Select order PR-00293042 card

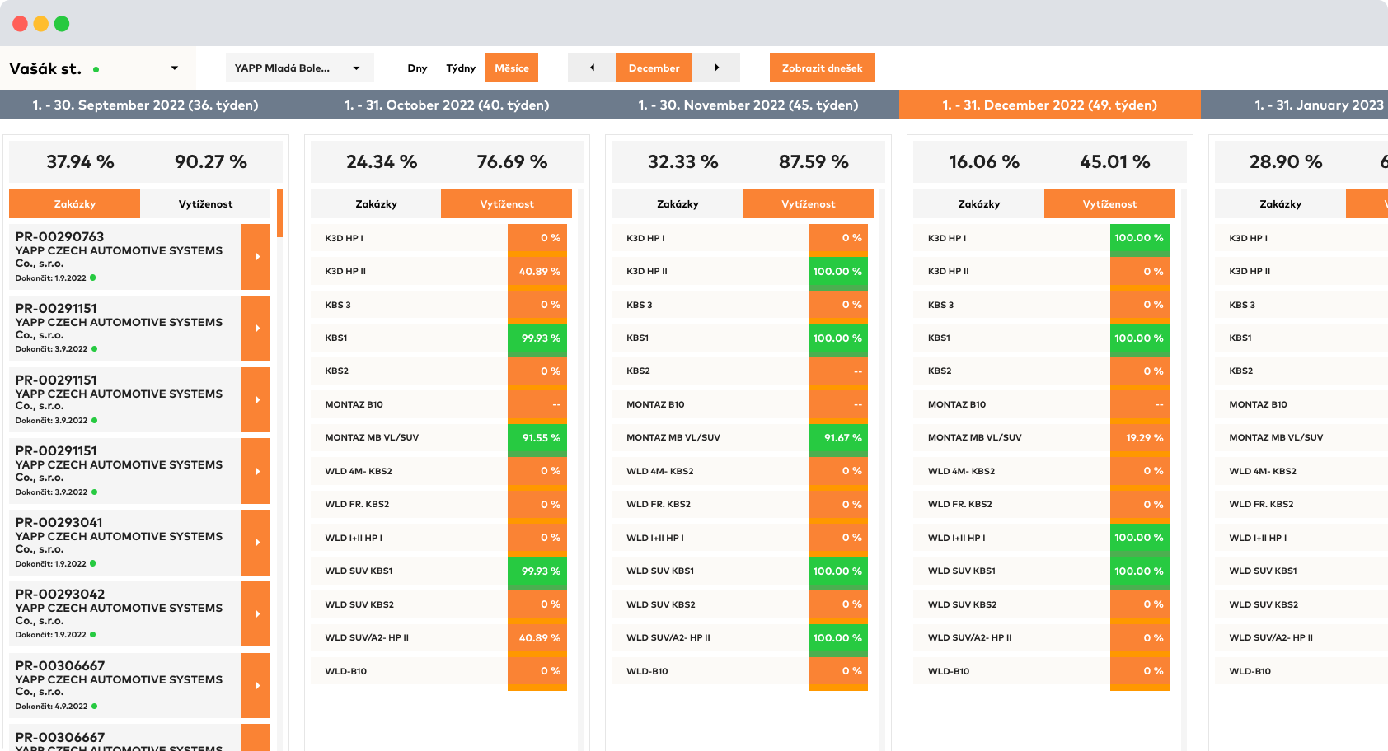tap(124, 614)
